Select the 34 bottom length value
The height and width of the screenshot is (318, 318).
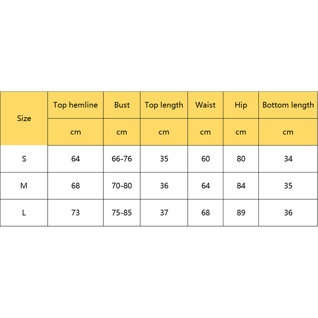(288, 159)
